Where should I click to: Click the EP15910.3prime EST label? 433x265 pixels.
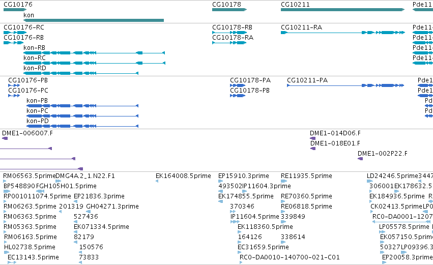click(x=244, y=176)
